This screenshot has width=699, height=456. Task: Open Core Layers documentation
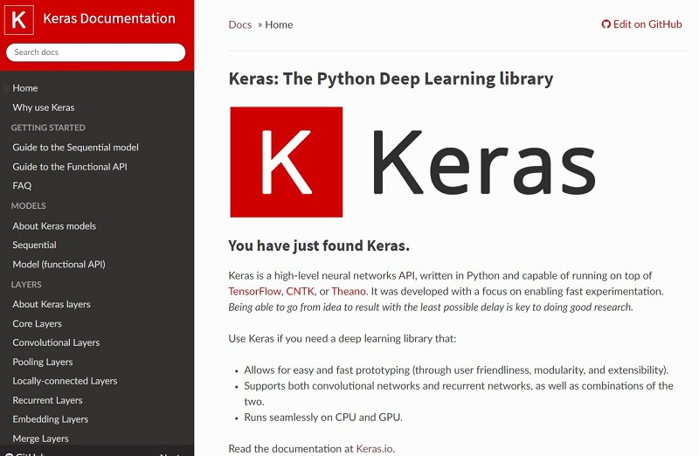click(37, 323)
